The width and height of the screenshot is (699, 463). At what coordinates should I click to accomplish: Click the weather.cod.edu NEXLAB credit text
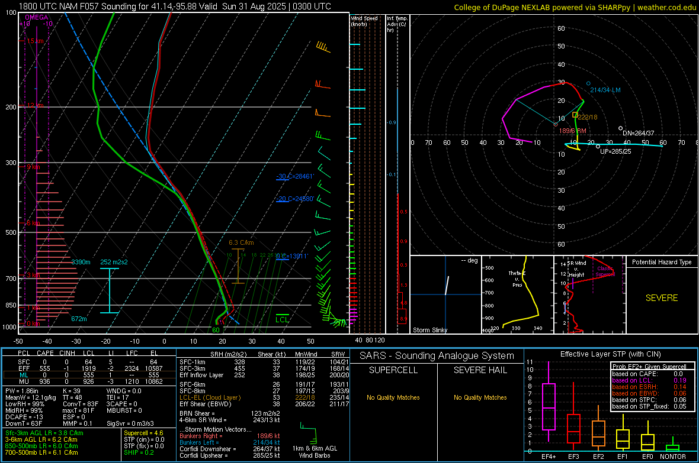[575, 7]
